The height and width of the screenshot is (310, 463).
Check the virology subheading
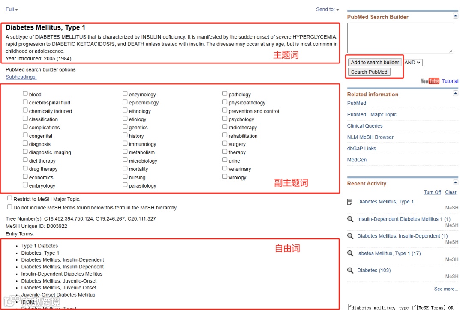[225, 176]
